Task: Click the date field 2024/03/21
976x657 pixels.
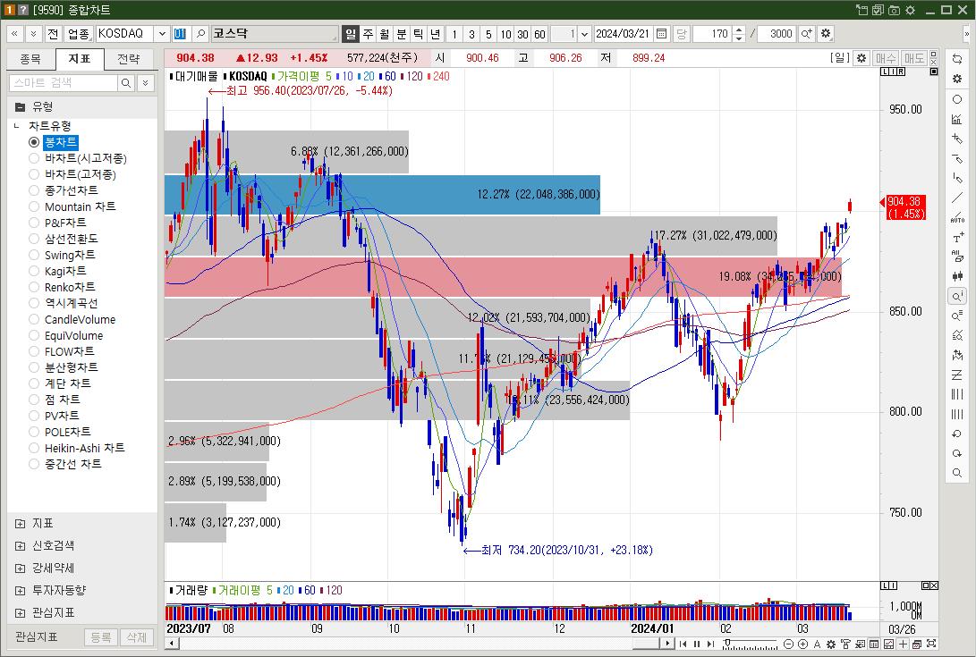Action: pos(623,34)
